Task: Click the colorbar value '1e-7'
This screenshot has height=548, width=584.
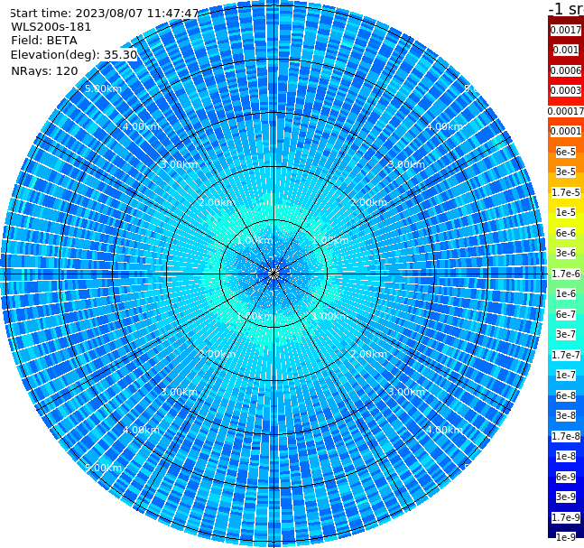Action: pos(566,375)
